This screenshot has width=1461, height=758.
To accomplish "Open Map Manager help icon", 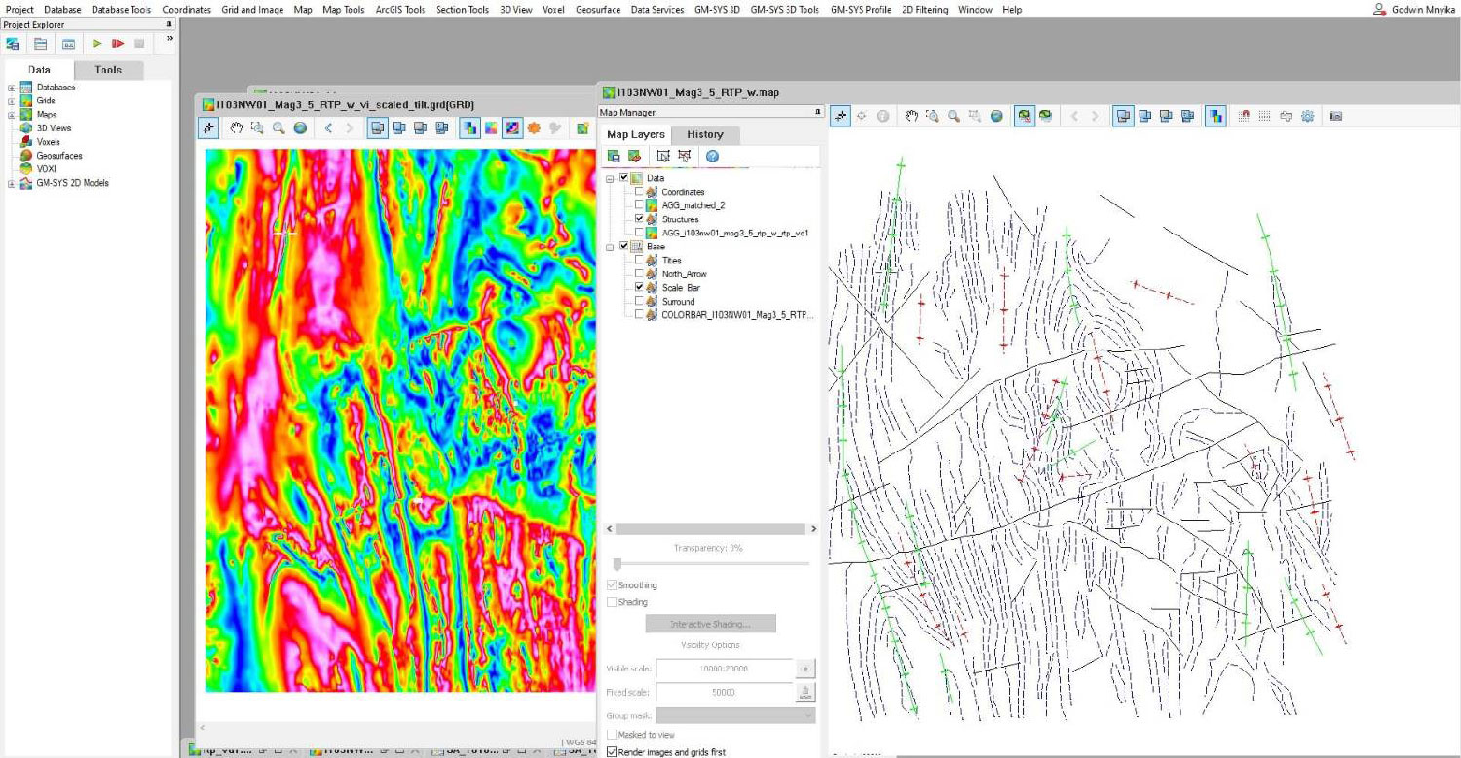I will point(712,156).
